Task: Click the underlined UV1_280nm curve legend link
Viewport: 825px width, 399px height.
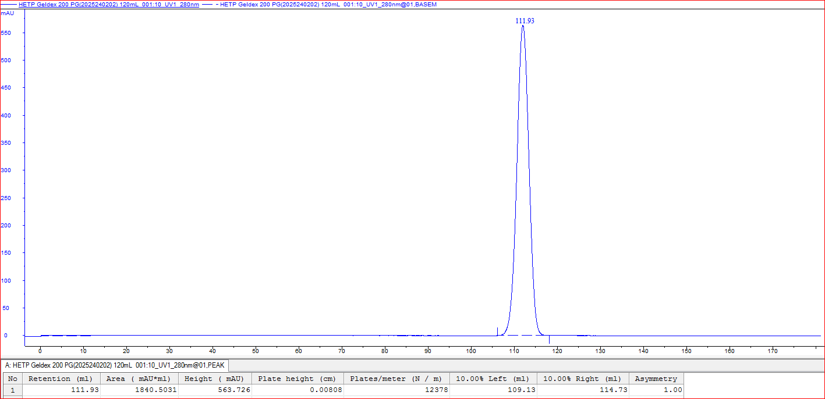Action: pyautogui.click(x=108, y=4)
